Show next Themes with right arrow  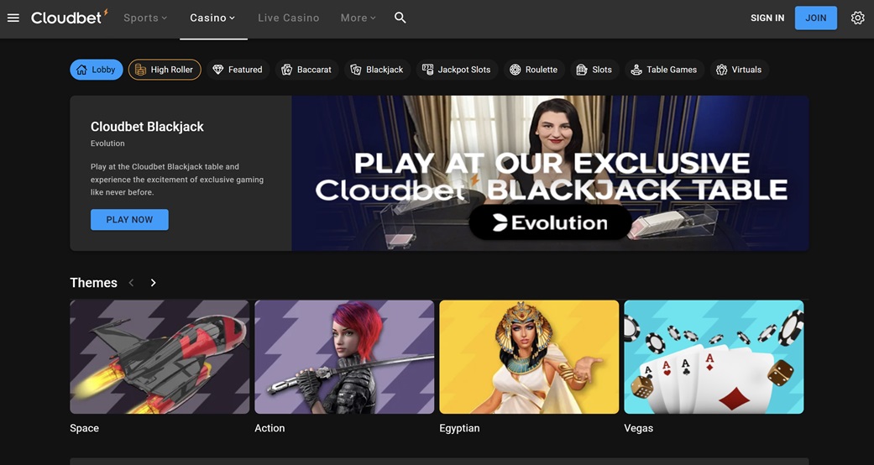(154, 283)
